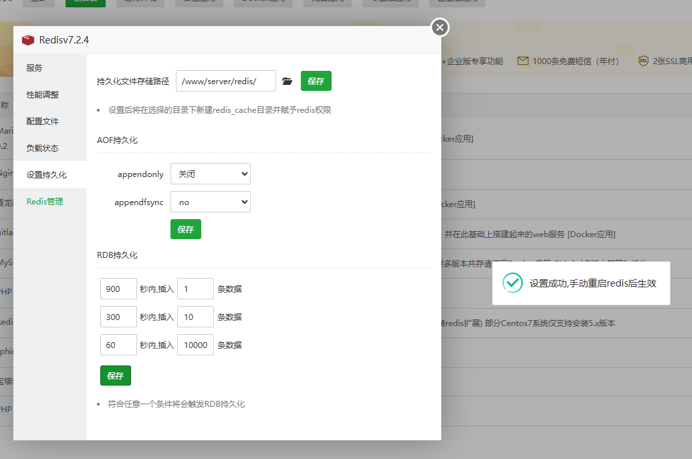This screenshot has width=692, height=459.
Task: Click the green checkmark icon in success toast
Action: pyautogui.click(x=512, y=283)
